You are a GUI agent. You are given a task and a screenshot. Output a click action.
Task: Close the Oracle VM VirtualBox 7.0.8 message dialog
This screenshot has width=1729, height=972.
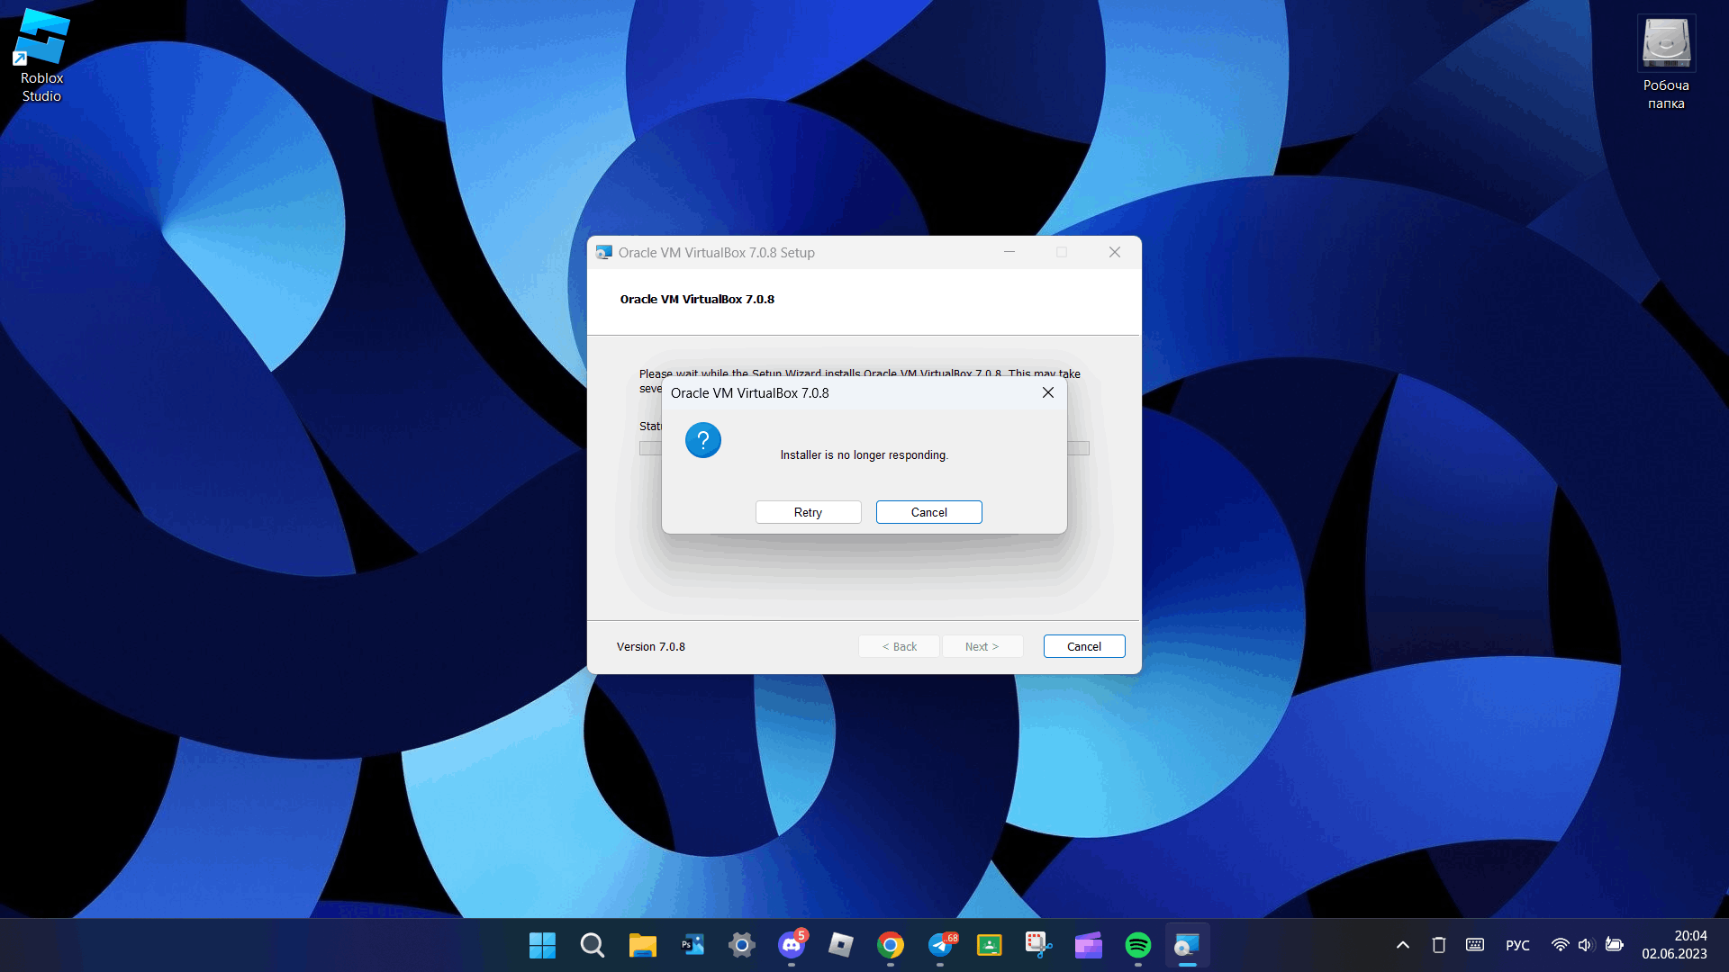coord(1047,392)
